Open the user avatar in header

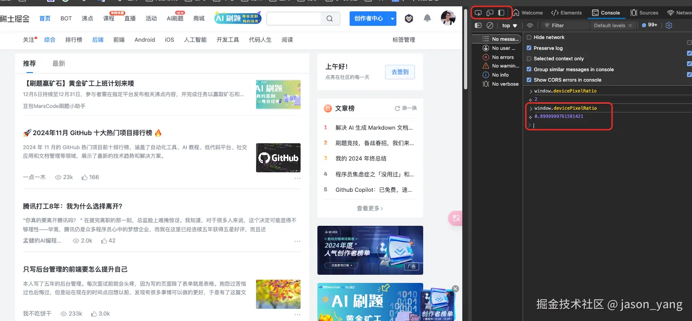tap(448, 18)
